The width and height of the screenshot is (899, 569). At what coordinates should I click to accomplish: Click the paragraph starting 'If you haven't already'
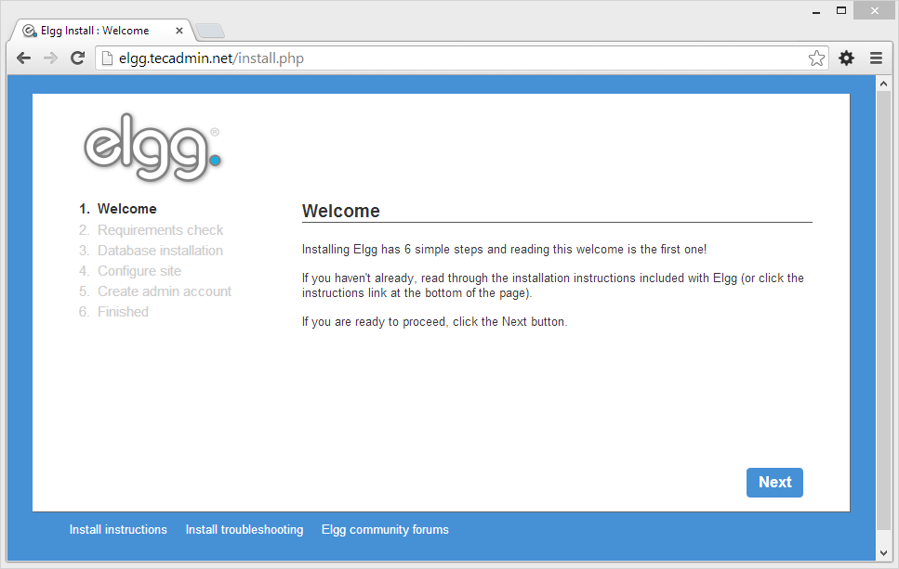553,286
